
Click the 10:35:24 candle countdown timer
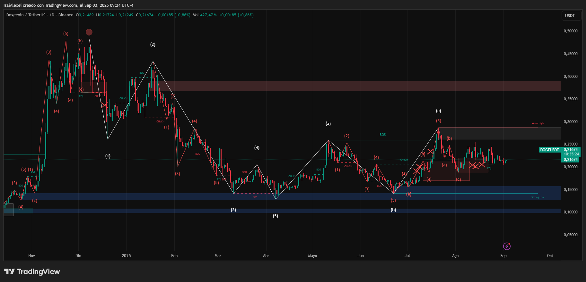pyautogui.click(x=571, y=154)
